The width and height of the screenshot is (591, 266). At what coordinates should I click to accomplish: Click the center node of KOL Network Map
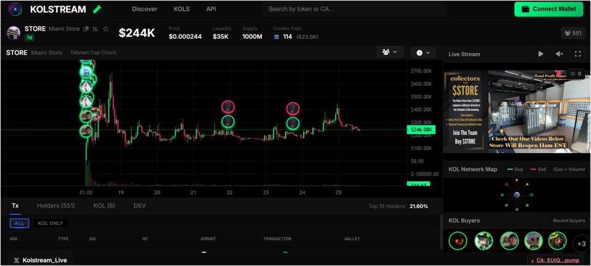pos(517,195)
